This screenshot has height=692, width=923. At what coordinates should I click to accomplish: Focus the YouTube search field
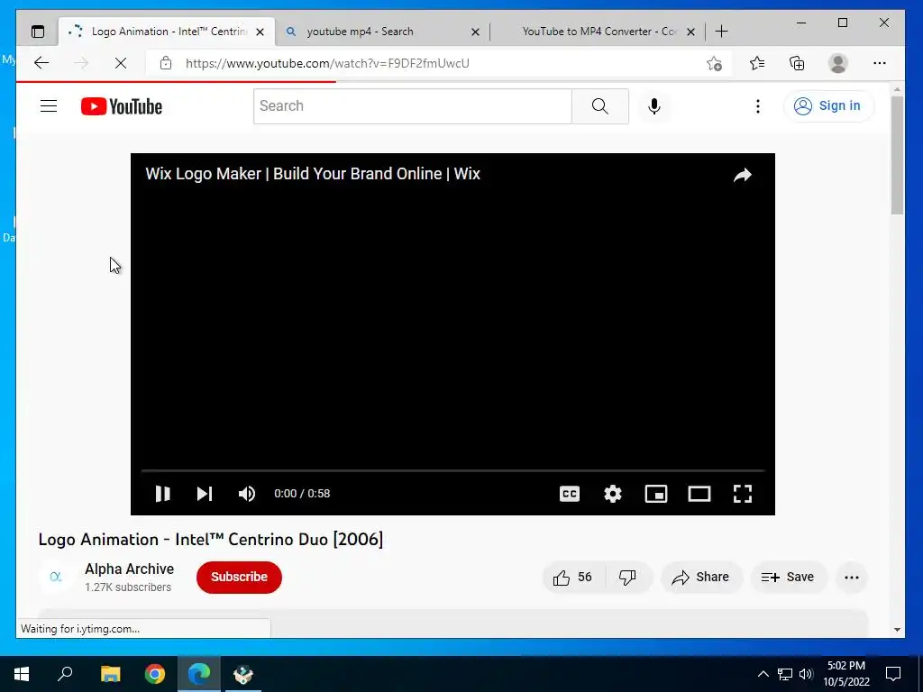[412, 106]
